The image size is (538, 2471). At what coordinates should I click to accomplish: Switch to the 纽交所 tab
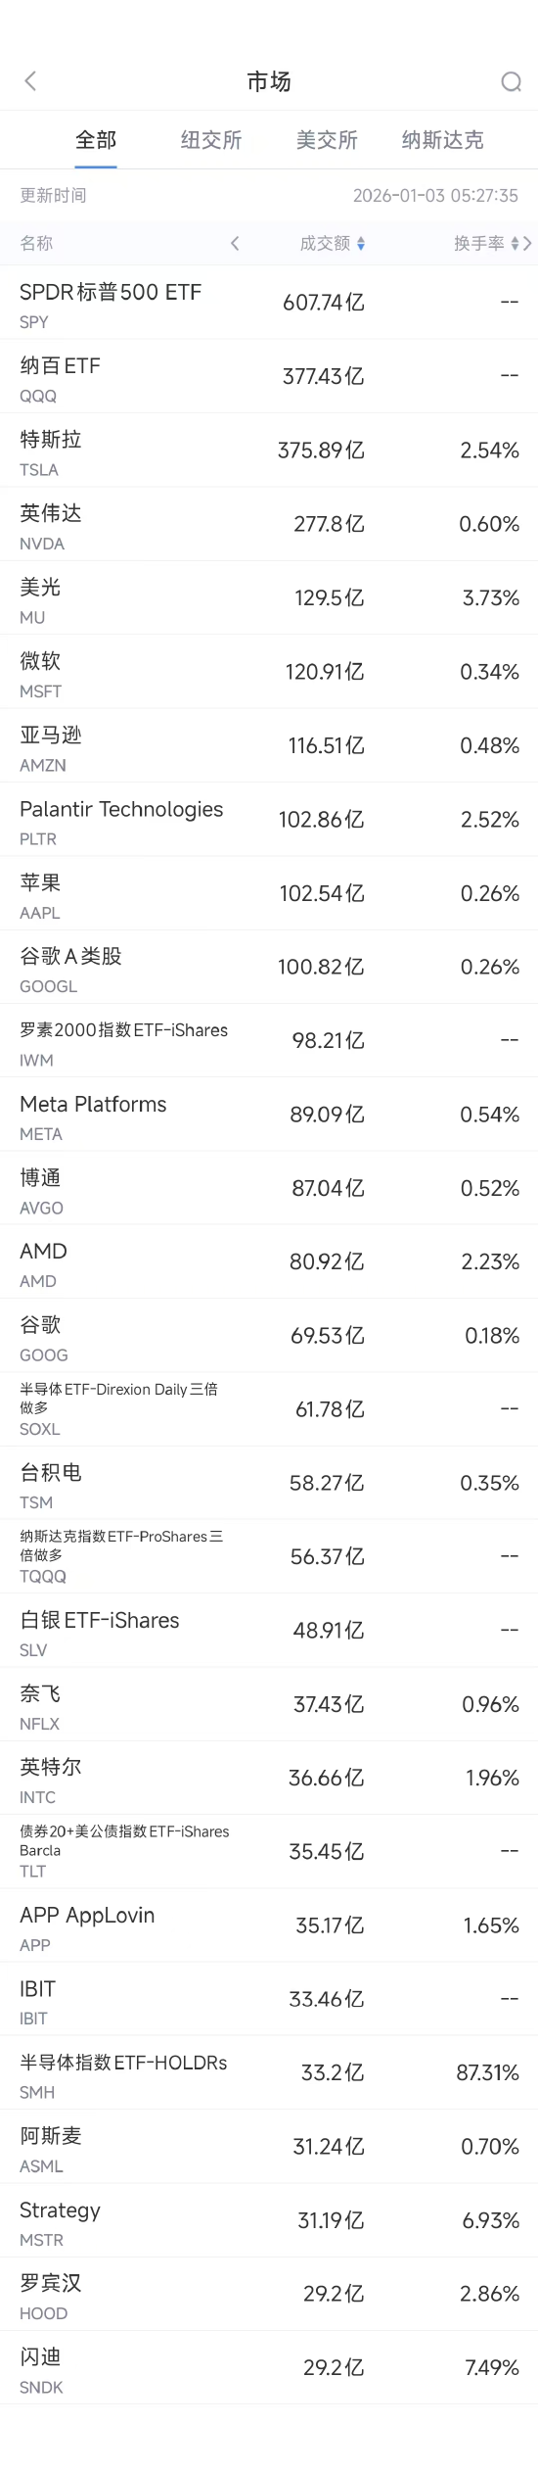pos(211,140)
